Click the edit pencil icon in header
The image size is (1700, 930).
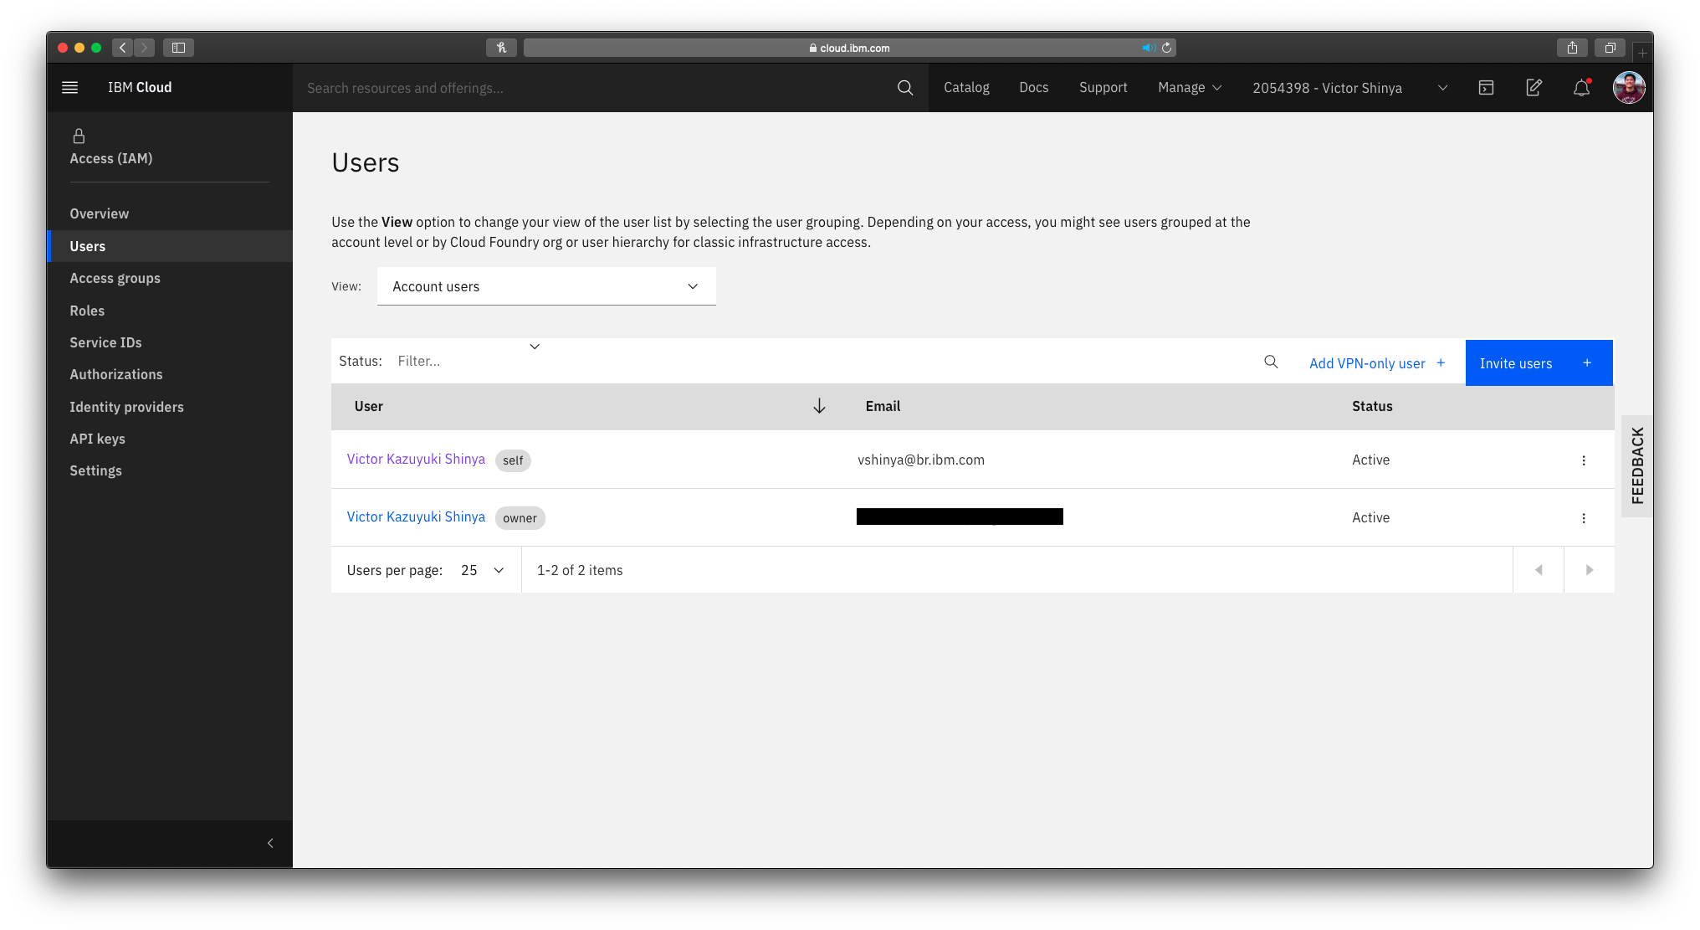click(x=1534, y=88)
